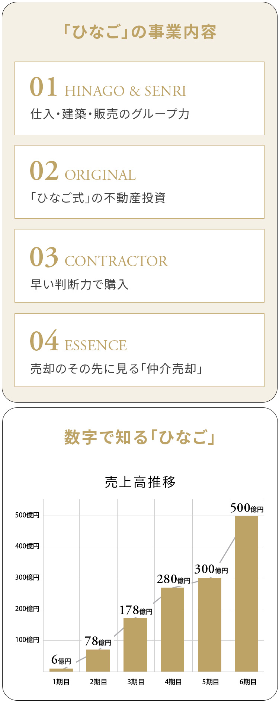
Task: Click the 78億円 value label
Action: tap(98, 641)
